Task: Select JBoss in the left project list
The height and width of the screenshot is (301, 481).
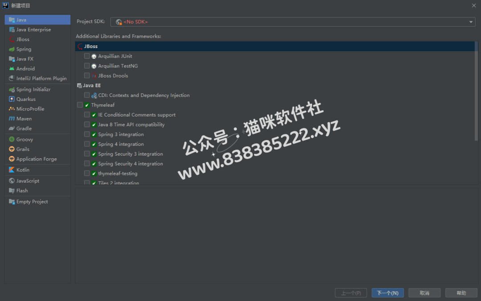Action: pyautogui.click(x=37, y=39)
